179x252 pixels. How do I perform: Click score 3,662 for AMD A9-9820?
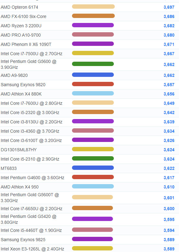tap(169, 76)
